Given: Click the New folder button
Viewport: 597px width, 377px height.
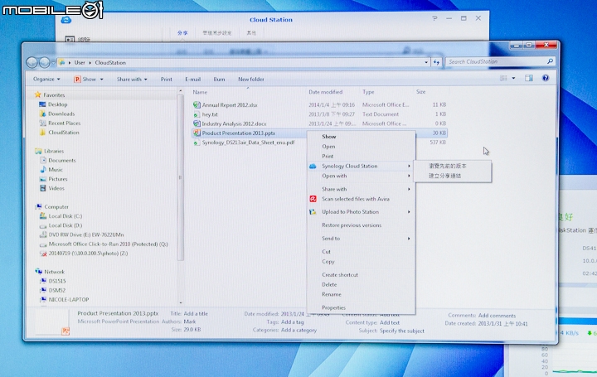Looking at the screenshot, I should click(251, 79).
